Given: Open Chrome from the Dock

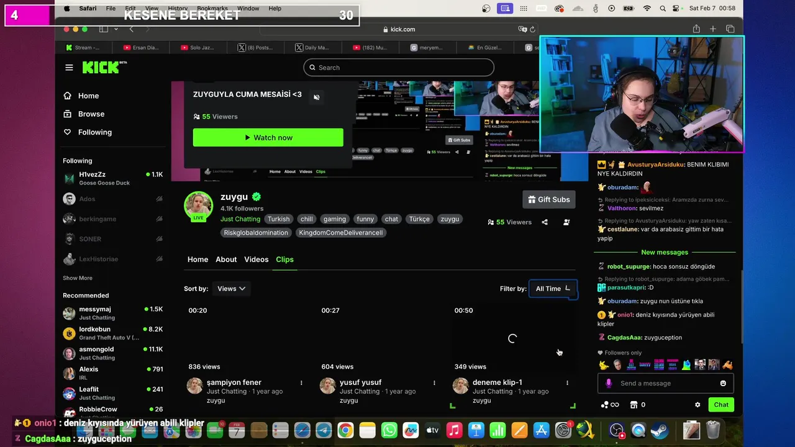Looking at the screenshot, I should pyautogui.click(x=346, y=430).
